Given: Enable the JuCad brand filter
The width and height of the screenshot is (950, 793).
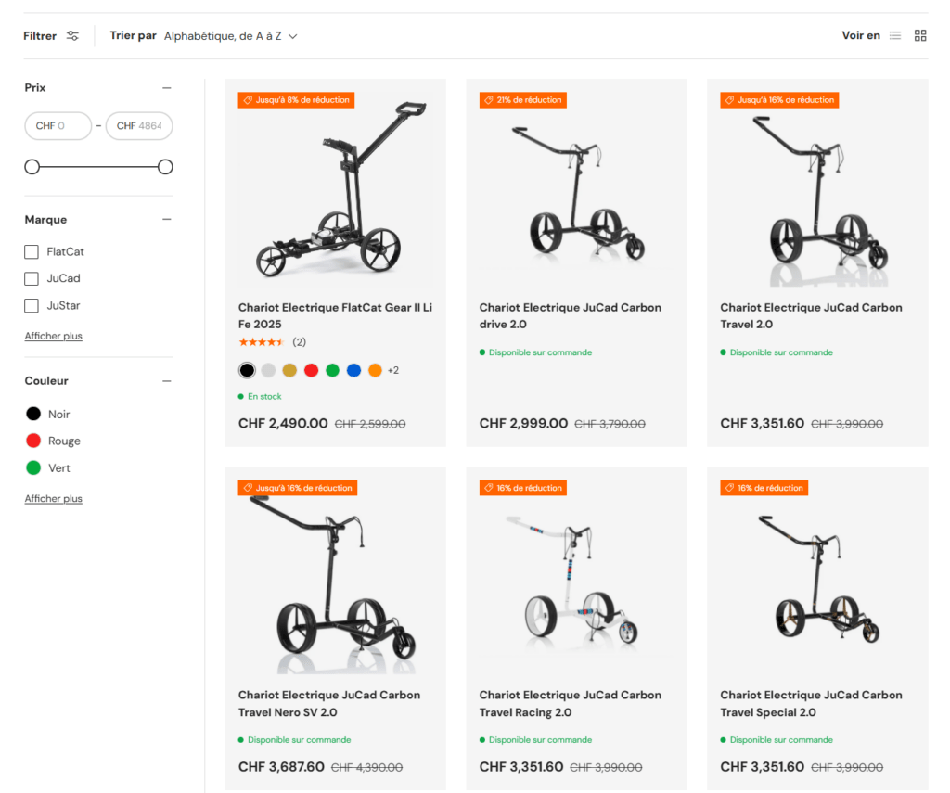Looking at the screenshot, I should click(x=32, y=278).
